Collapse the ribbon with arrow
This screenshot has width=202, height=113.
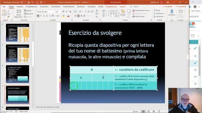(187, 20)
